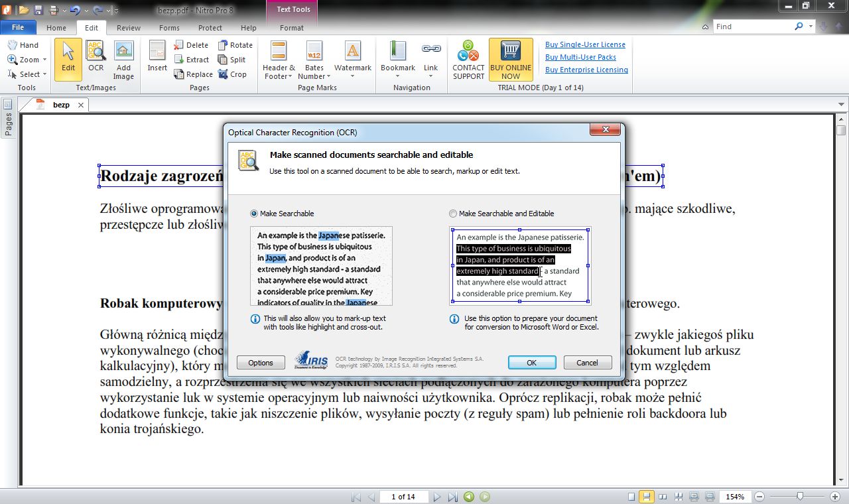Choose facing pages view in status bar
Screen dimensions: 849x504
pos(663,497)
